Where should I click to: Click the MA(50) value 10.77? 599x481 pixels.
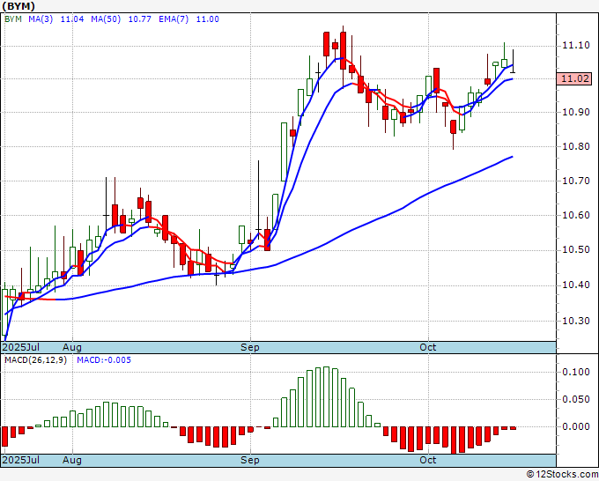[140, 19]
